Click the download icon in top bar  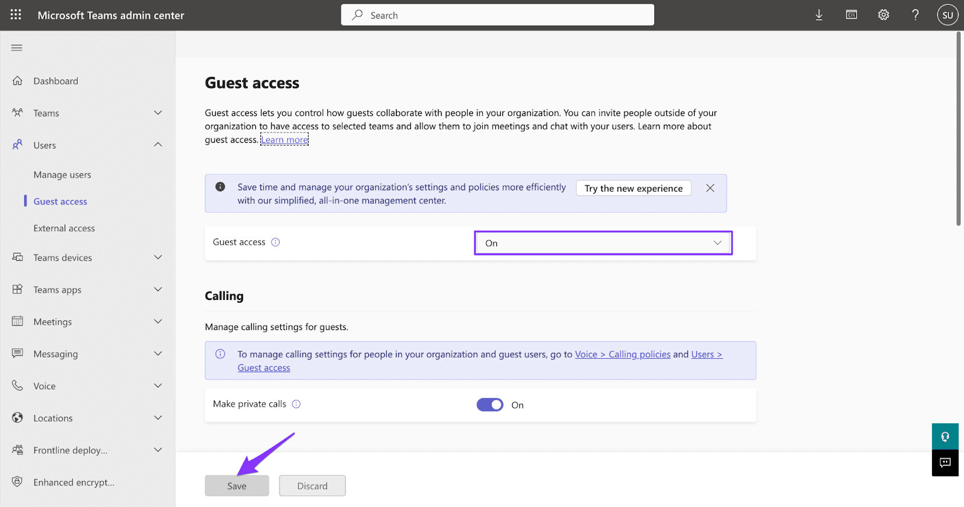point(819,15)
